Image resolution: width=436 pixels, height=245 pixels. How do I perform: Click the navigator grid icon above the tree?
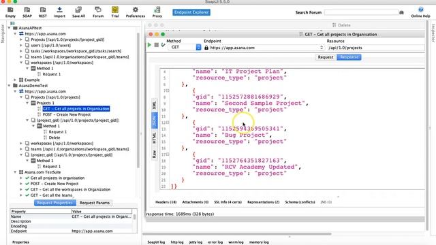(12, 23)
